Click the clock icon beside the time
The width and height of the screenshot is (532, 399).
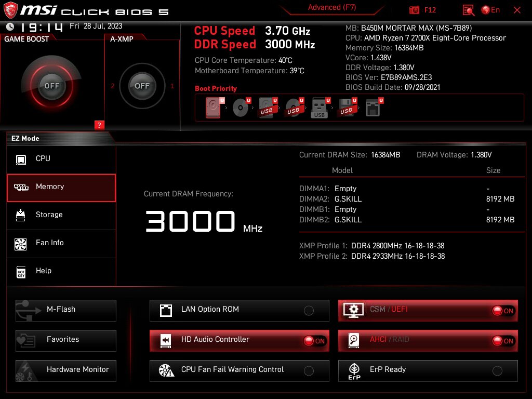click(10, 26)
